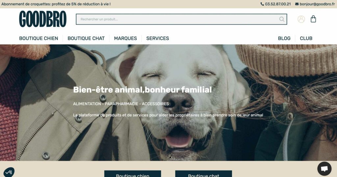Screen dimensions: 337x177
Task: Go to the Blog page
Action: (284, 38)
